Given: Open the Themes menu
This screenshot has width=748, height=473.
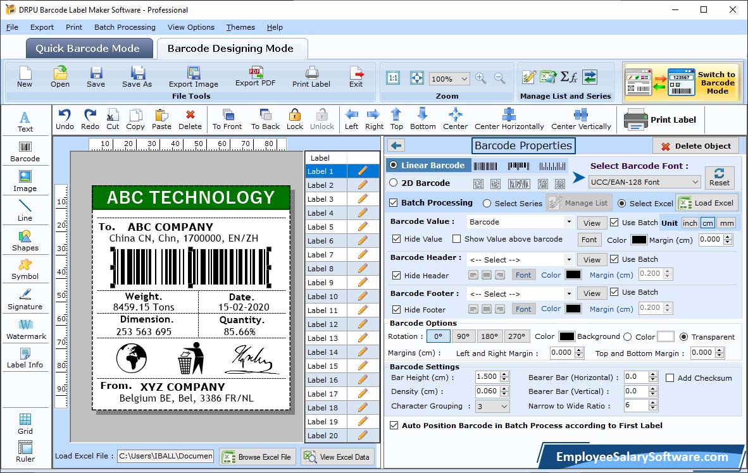Looking at the screenshot, I should 240,27.
